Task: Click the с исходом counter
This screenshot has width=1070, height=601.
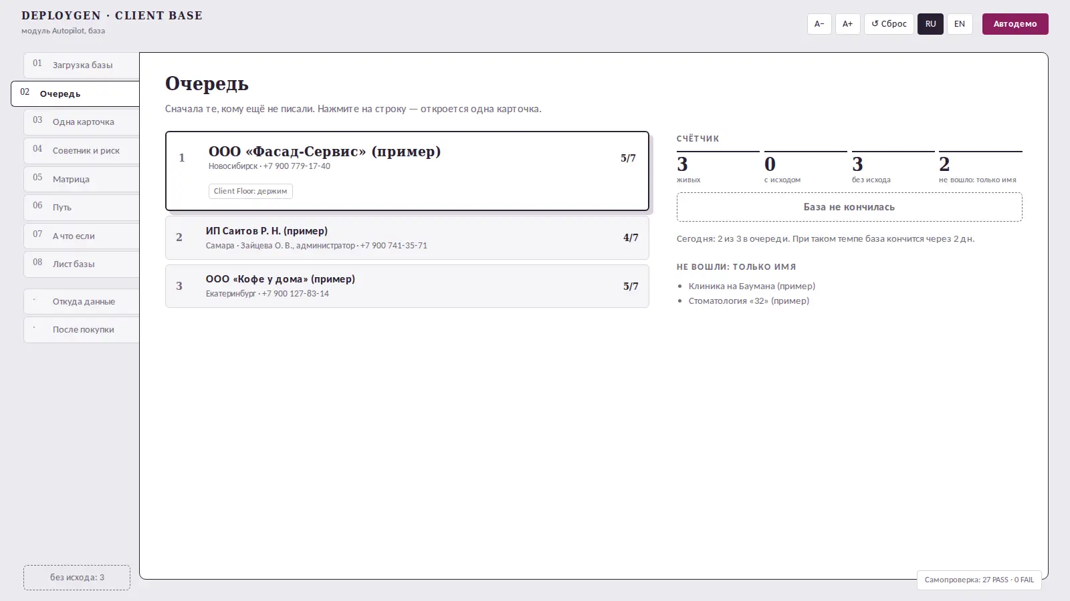Action: [805, 168]
